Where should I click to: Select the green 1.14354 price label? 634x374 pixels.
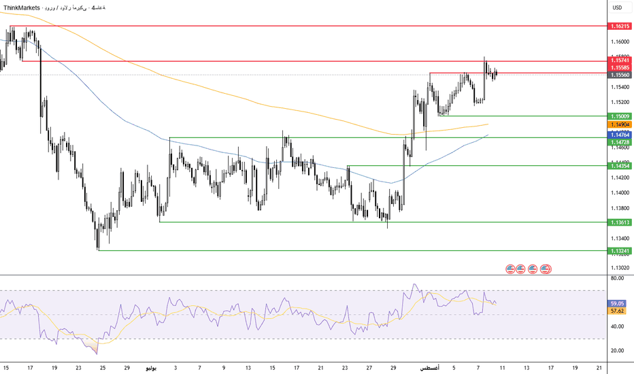pos(620,166)
